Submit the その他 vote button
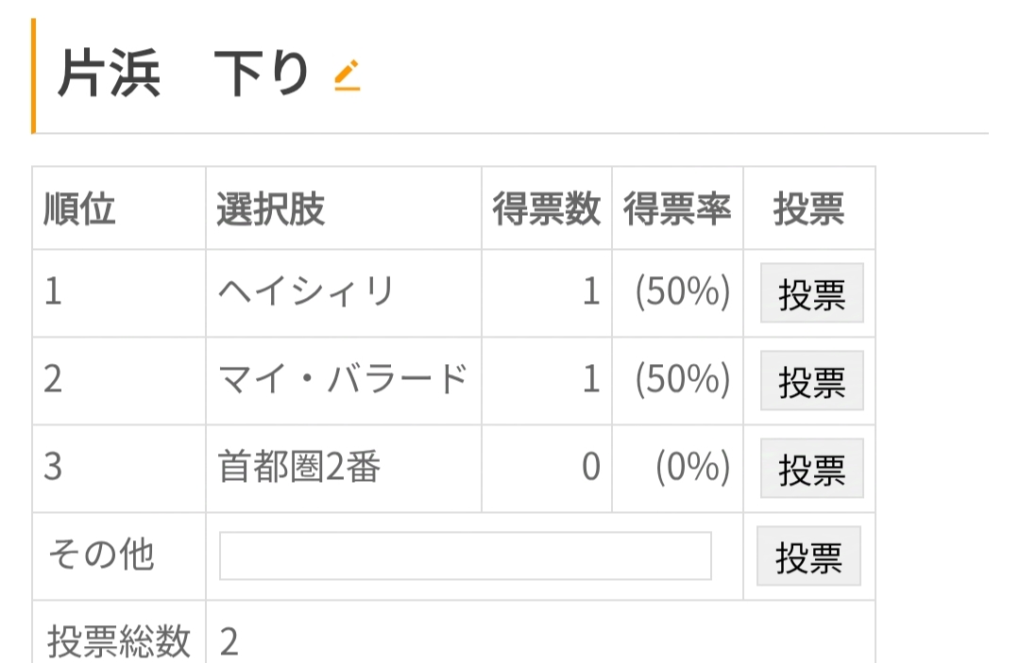 point(808,556)
